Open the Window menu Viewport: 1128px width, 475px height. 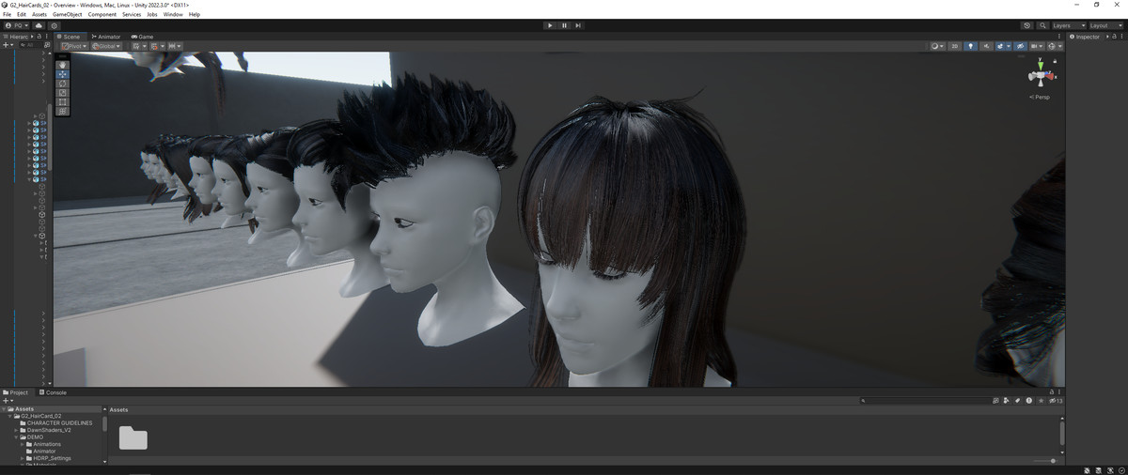(x=173, y=14)
